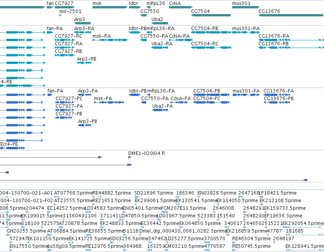Viewport: 324px width, 252px height.
Task: Select the mRpL36 gene label
Action: tap(156, 3)
